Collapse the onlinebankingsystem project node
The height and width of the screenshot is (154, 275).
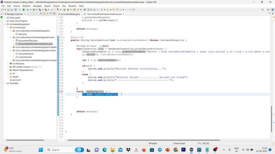pos(5,24)
